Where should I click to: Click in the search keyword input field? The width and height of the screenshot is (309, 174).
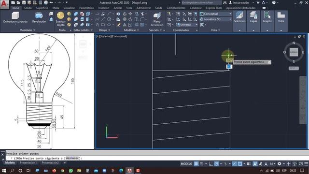point(201,2)
